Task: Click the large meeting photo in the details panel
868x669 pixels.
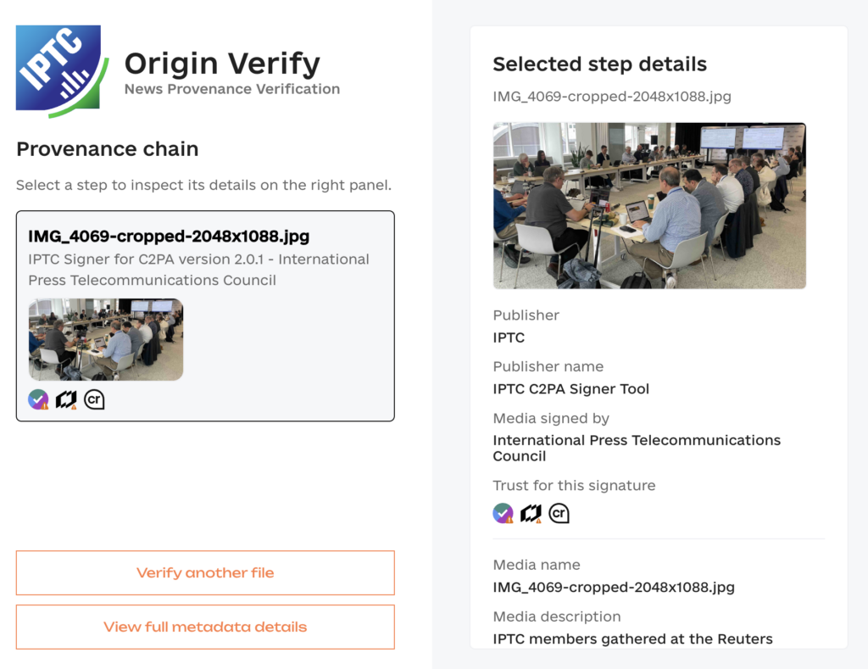Action: [649, 205]
